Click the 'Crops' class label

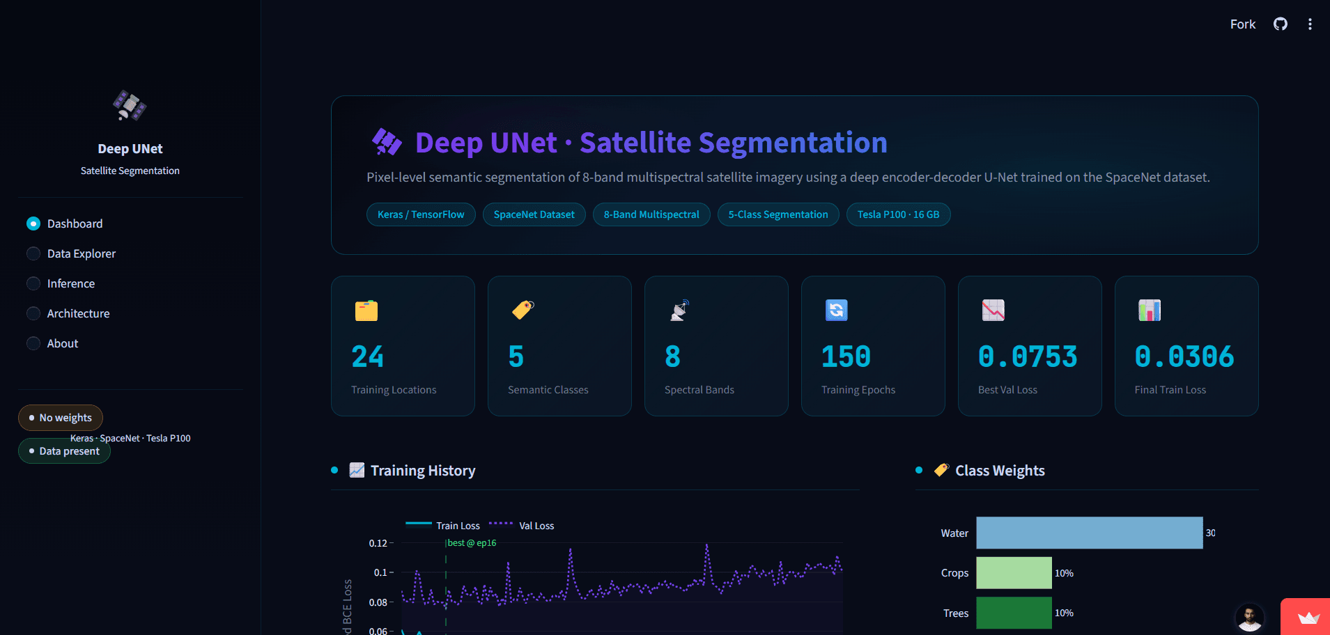point(954,573)
